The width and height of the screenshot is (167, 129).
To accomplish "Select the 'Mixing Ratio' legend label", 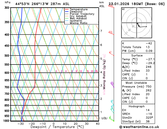I will click(79, 23).
